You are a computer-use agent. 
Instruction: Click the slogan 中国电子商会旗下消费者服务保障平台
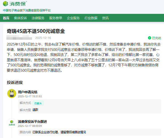coord(27,10)
